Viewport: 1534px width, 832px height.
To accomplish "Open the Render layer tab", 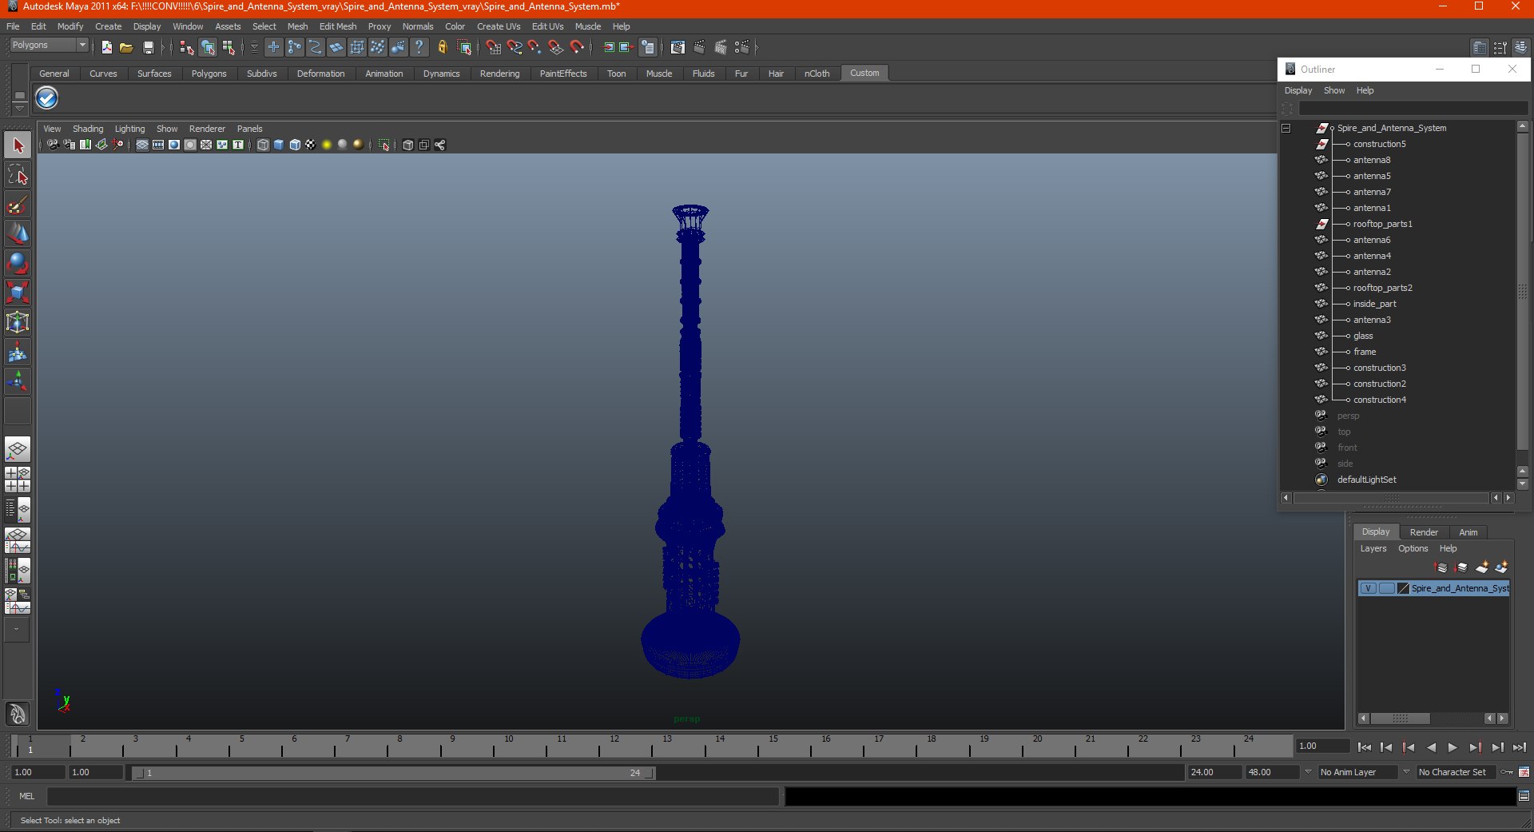I will (x=1424, y=532).
